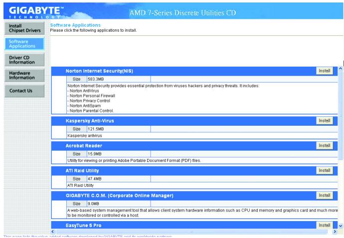This screenshot has height=238, width=344.
Task: Click the vertical scrollbar down arrow
Action: (341, 226)
